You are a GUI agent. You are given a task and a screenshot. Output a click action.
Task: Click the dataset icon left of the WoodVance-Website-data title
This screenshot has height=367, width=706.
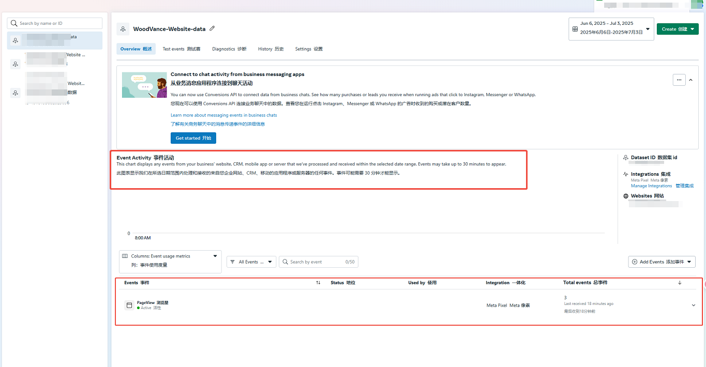point(123,29)
